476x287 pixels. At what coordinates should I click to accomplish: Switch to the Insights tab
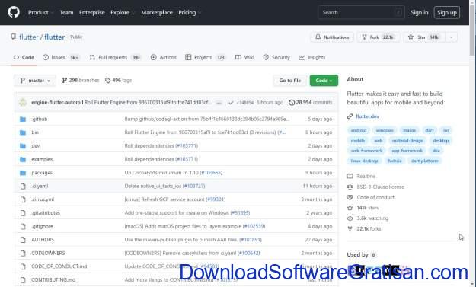pos(312,57)
